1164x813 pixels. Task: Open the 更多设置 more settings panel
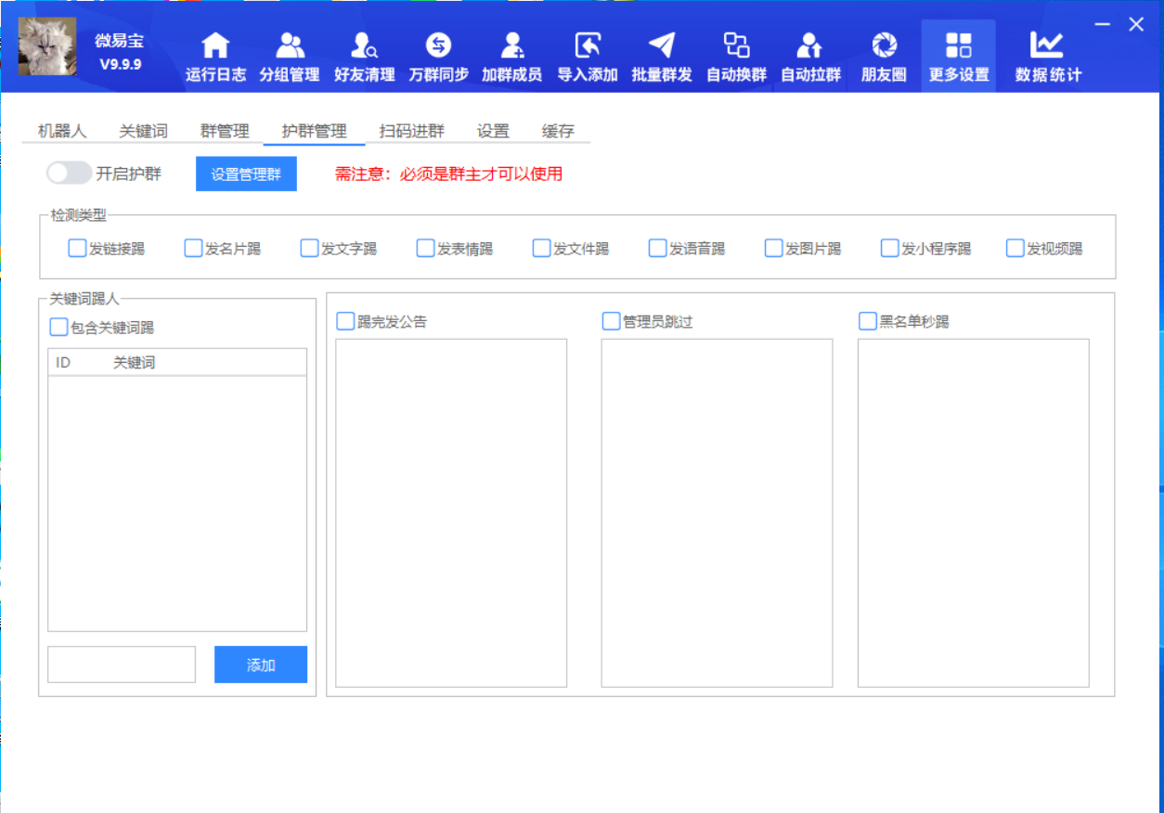tap(957, 54)
